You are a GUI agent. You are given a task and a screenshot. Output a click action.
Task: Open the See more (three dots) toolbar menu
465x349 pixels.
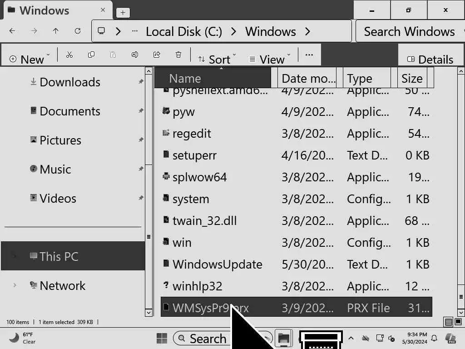click(x=309, y=55)
